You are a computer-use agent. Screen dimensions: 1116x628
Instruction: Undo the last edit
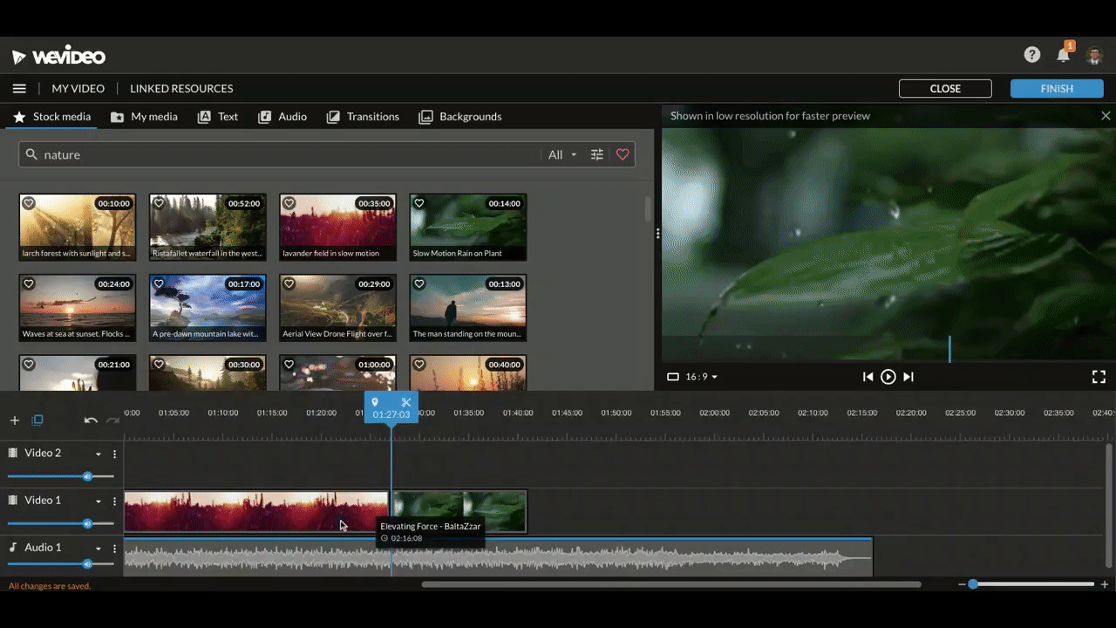(x=91, y=420)
